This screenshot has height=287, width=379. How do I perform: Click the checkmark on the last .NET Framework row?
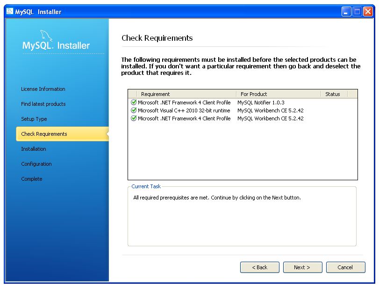pos(134,118)
